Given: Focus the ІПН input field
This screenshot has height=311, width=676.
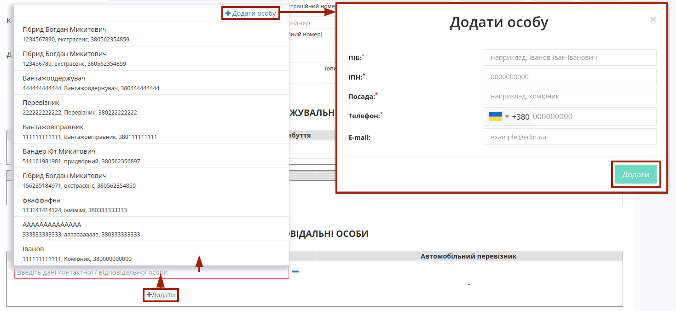Looking at the screenshot, I should click(x=570, y=77).
